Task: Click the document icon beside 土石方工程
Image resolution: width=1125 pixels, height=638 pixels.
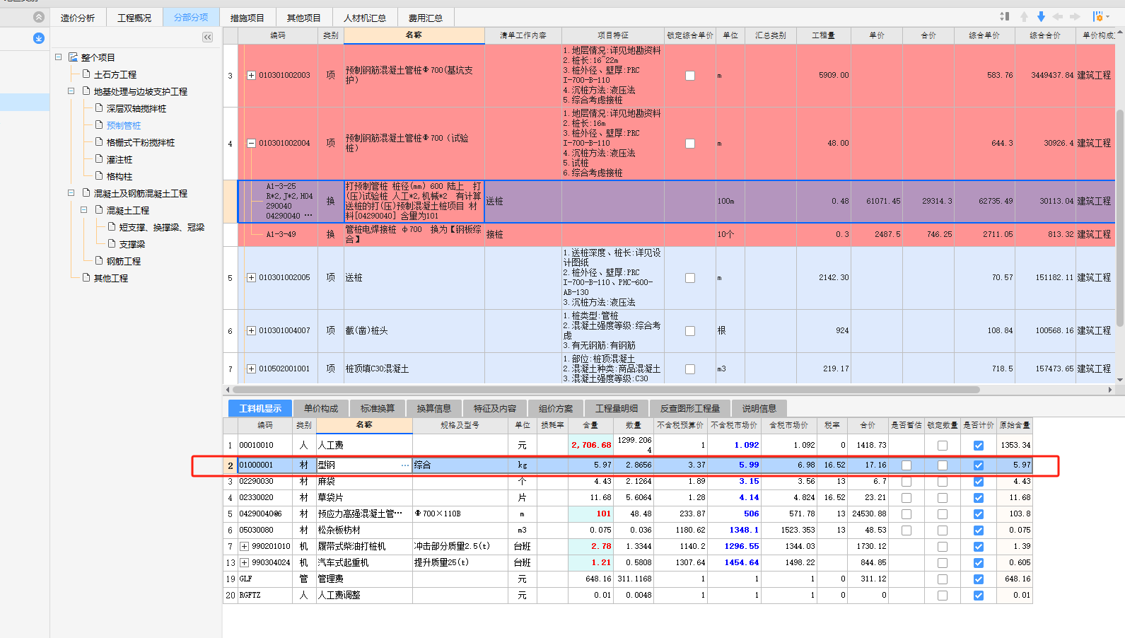Action: [86, 74]
